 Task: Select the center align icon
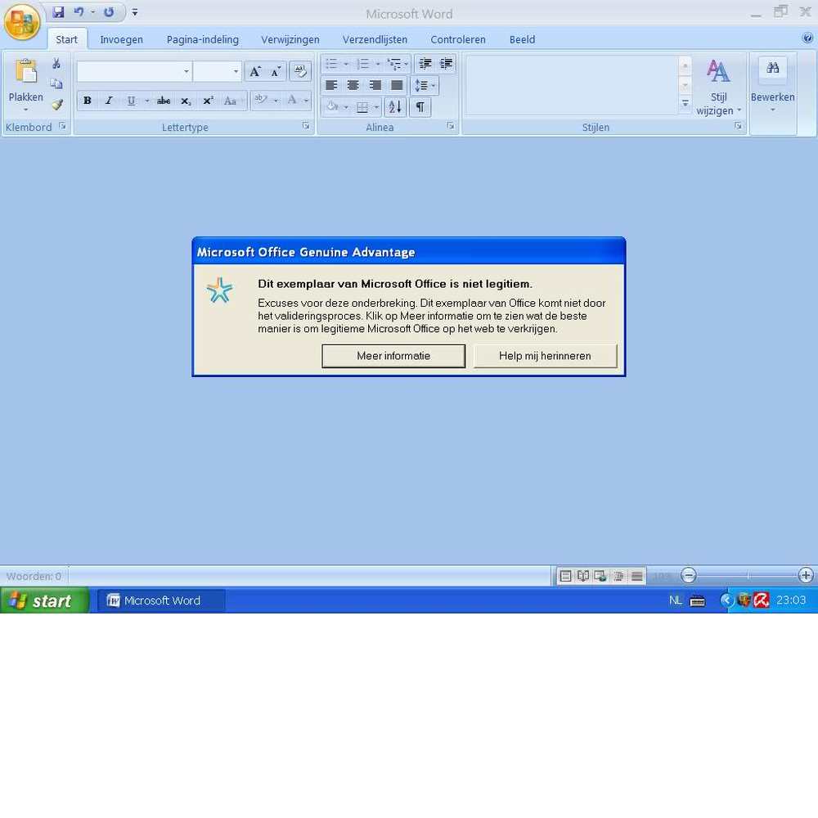tap(353, 85)
